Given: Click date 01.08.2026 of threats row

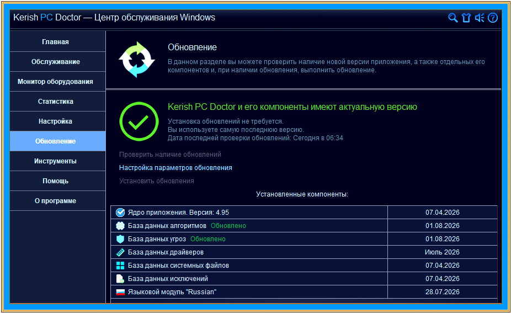Looking at the screenshot, I should 442,239.
